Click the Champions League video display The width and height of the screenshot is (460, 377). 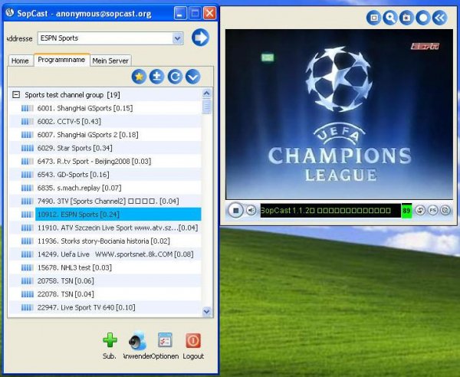point(339,114)
